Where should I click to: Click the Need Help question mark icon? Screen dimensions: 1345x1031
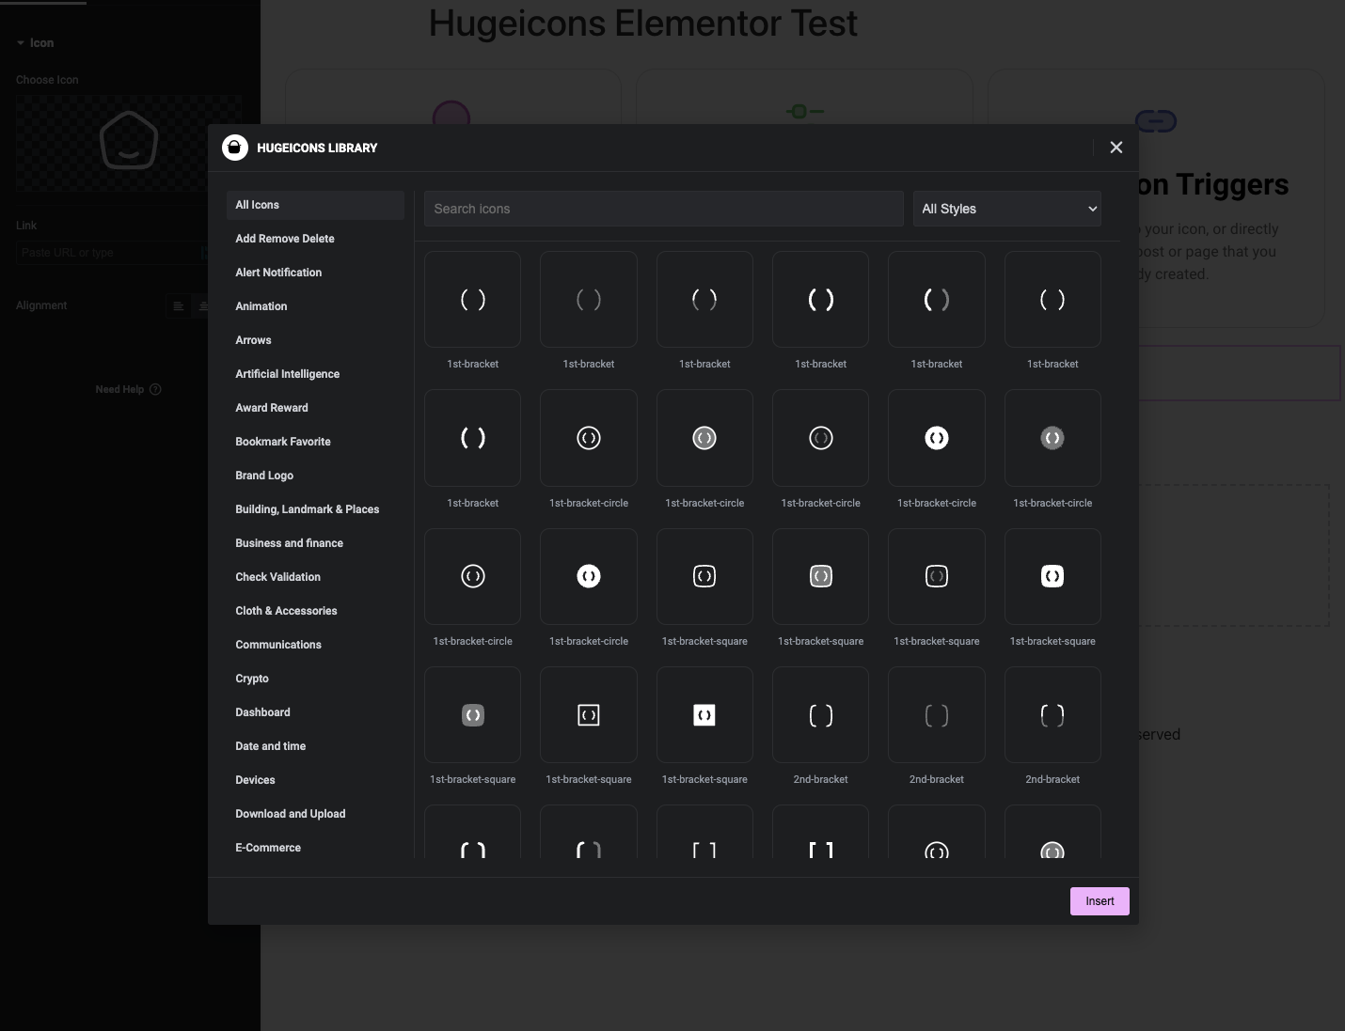(156, 388)
